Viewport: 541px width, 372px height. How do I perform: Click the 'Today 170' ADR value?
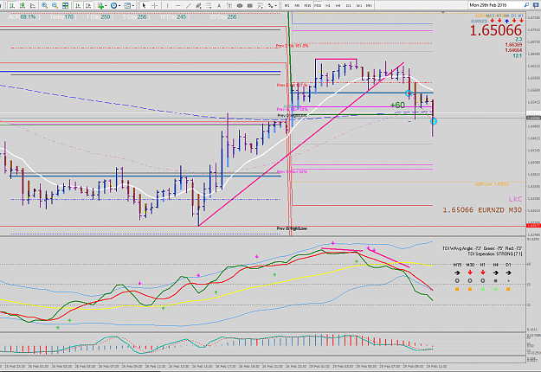(61, 17)
